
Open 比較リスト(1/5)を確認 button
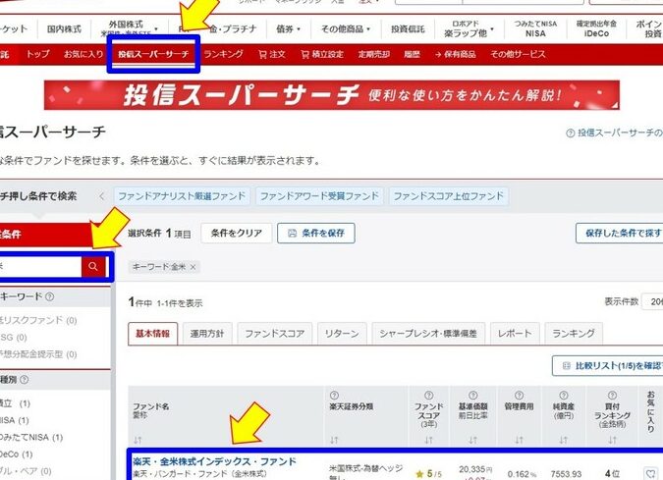tap(608, 366)
